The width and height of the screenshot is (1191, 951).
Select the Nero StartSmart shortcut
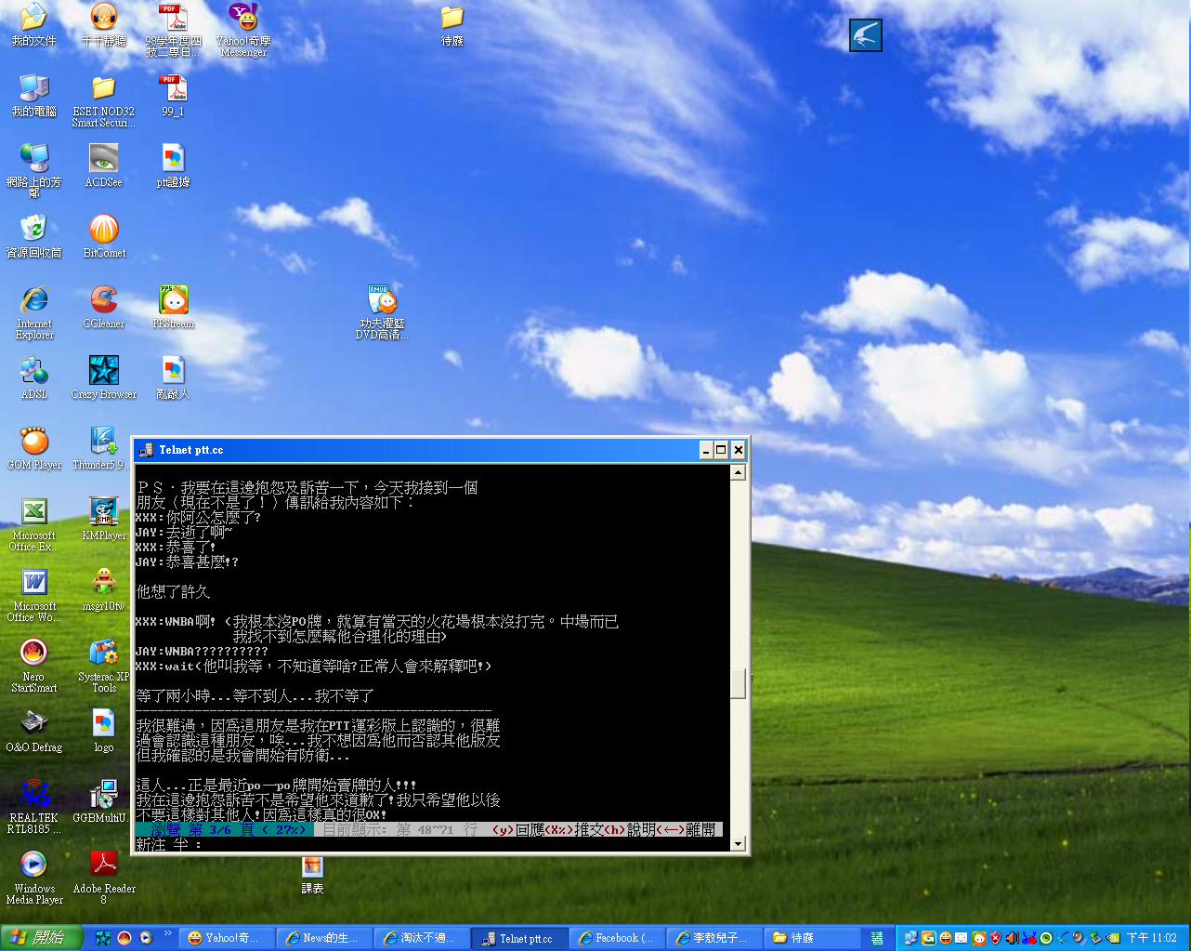click(x=34, y=654)
